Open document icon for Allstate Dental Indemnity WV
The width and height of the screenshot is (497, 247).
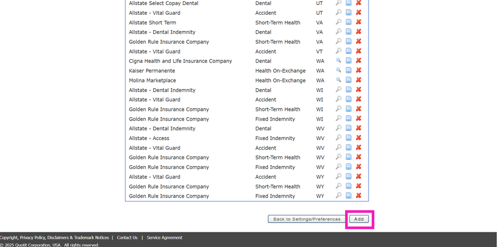click(349, 128)
